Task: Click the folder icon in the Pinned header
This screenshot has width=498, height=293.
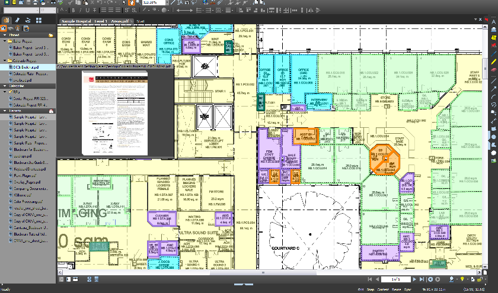Action: 51,35
